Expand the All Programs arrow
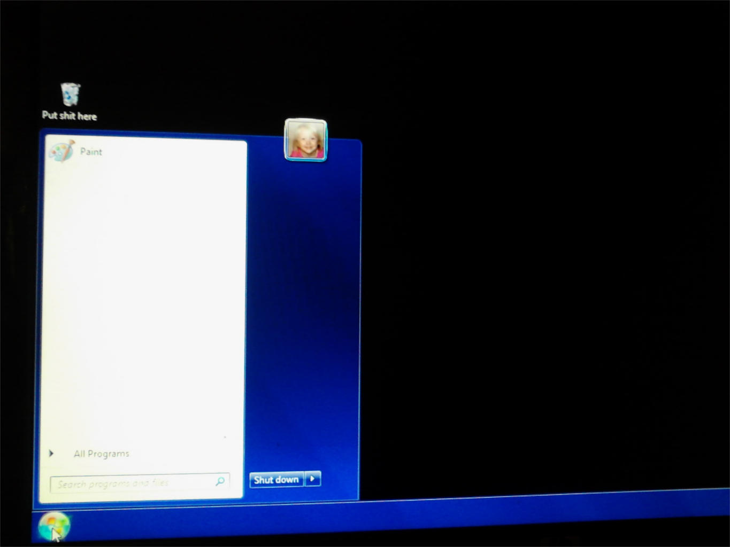The image size is (730, 547). click(x=51, y=454)
